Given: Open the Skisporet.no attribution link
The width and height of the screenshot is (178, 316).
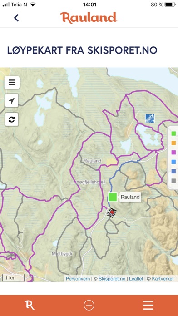Looking at the screenshot, I should point(112,279).
